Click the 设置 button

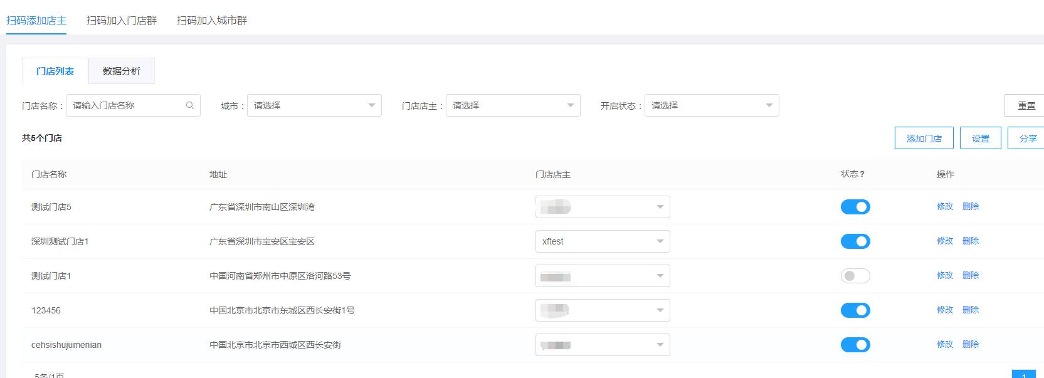(981, 138)
